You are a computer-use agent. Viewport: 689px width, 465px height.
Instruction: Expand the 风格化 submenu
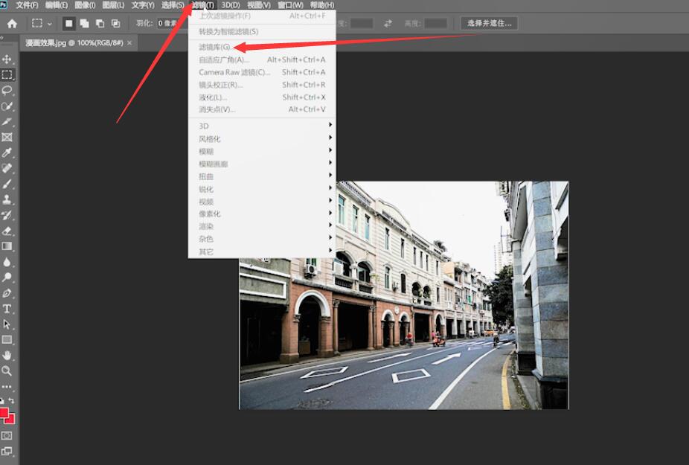pos(262,139)
